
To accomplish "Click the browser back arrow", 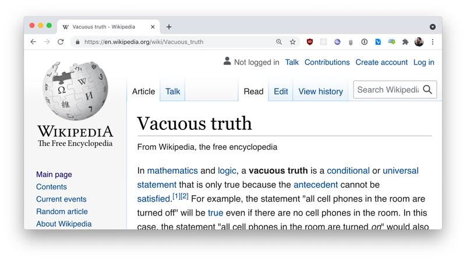I will pos(33,42).
